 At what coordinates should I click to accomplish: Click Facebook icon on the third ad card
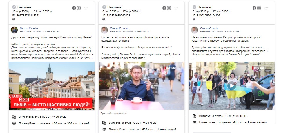(x=254, y=8)
